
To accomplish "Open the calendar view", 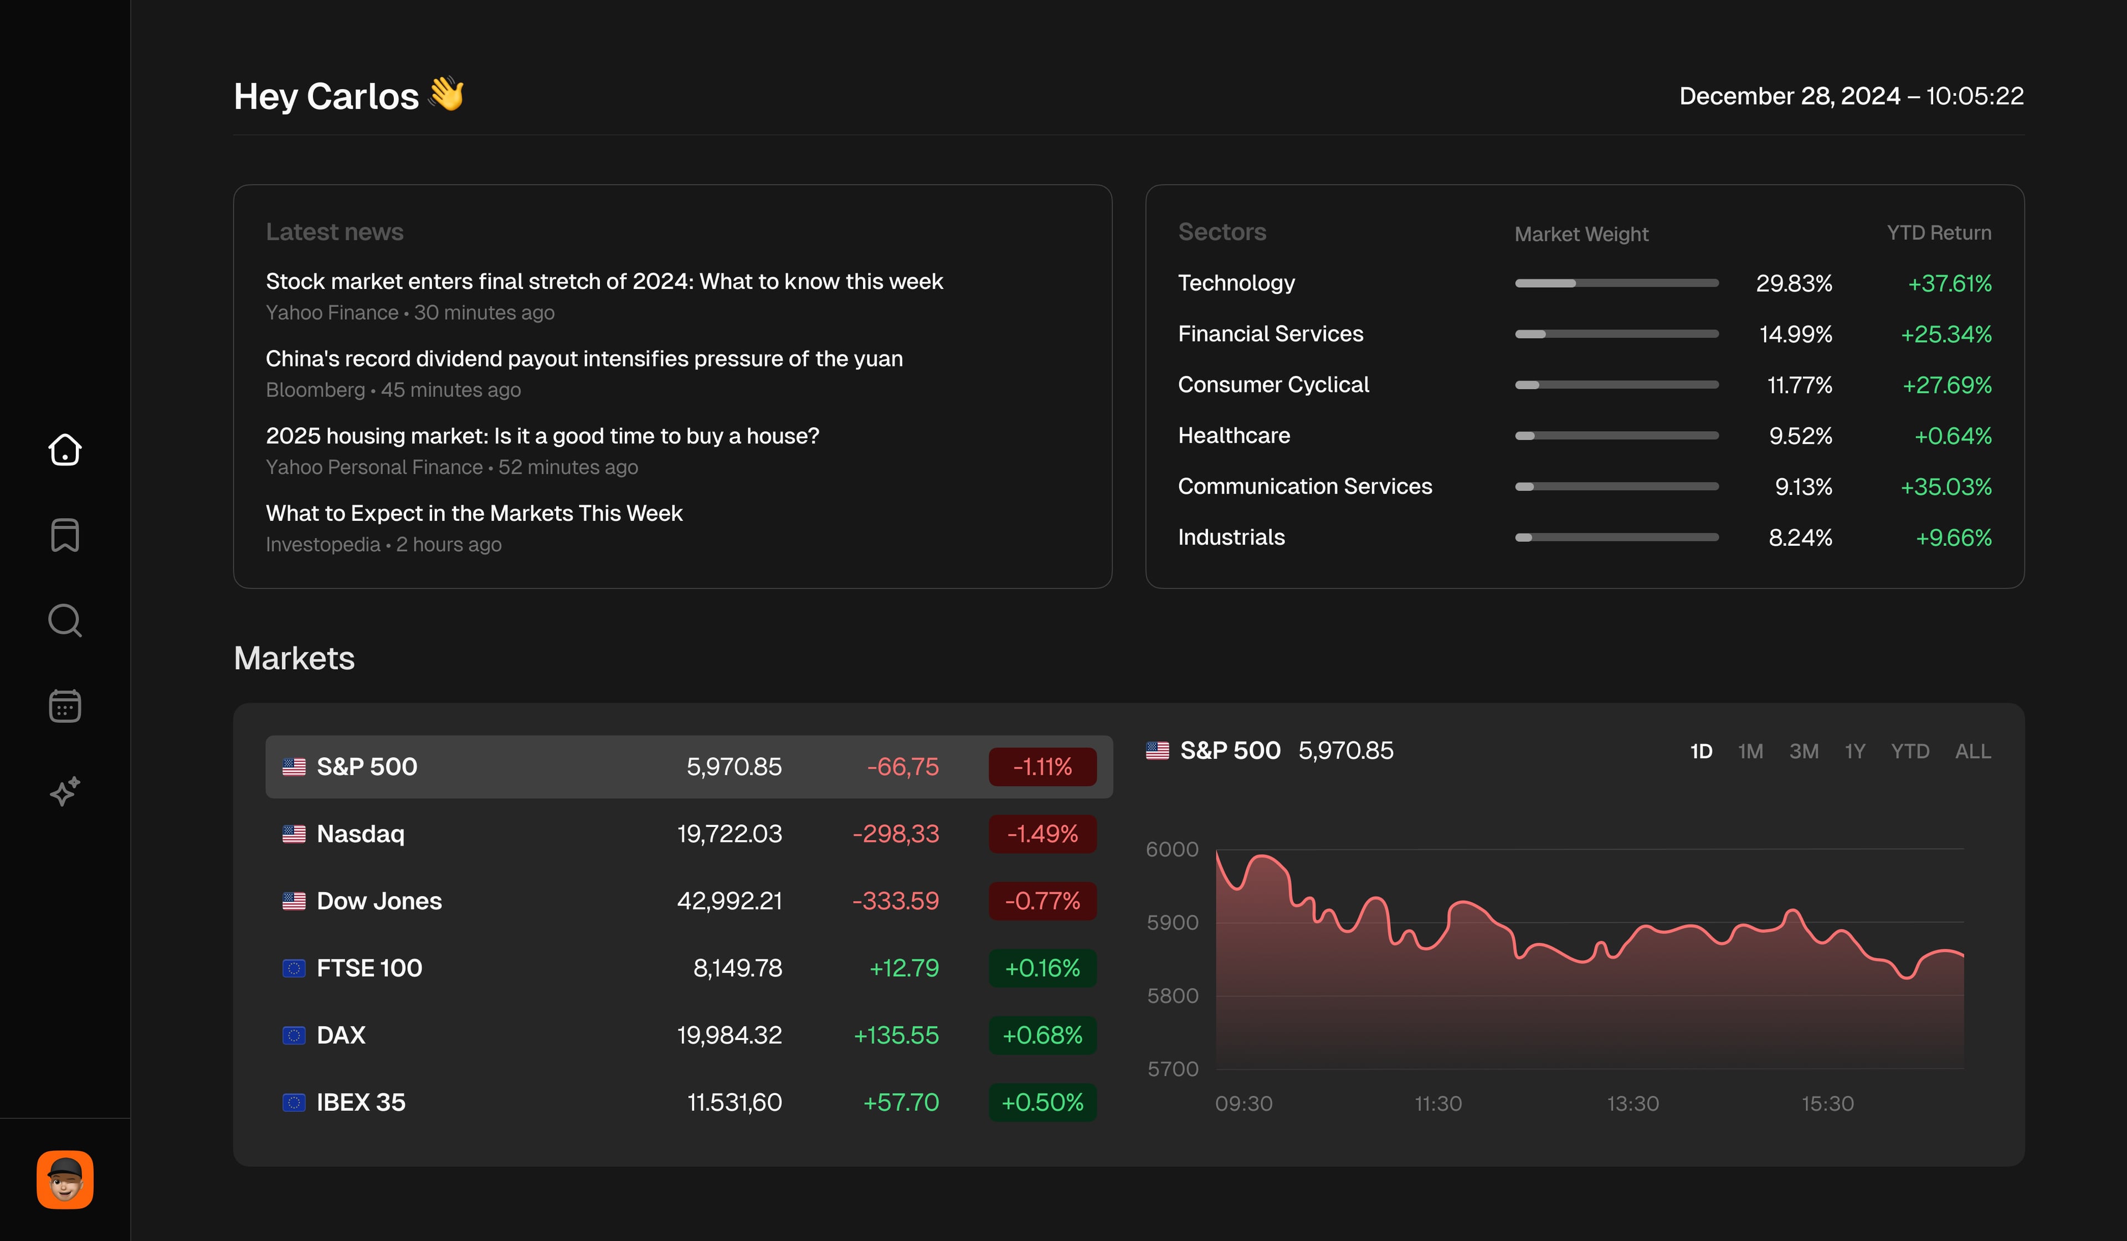I will [x=65, y=706].
